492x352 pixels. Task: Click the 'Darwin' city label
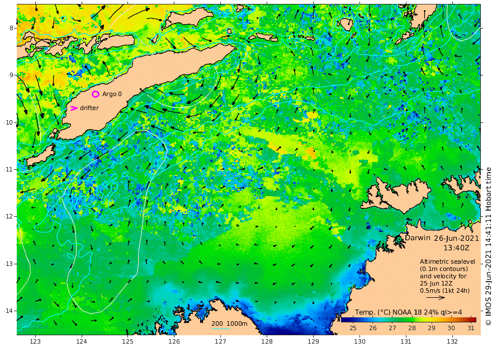coord(417,237)
